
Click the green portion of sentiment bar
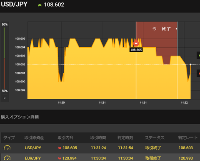[5, 43]
